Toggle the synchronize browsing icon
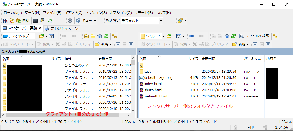 click(50, 21)
